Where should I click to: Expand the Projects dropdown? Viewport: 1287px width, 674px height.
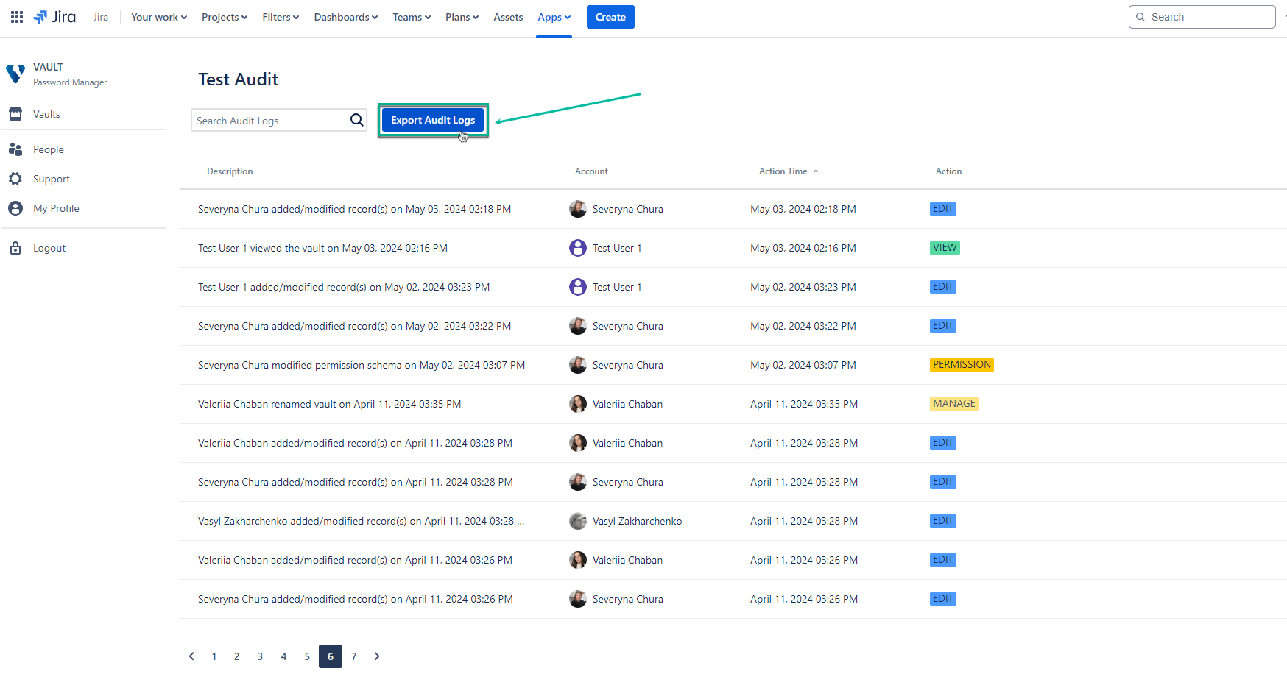pos(224,16)
